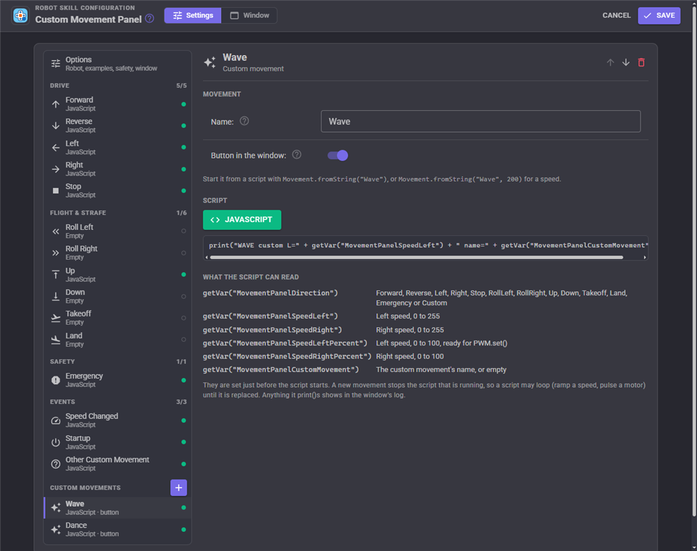Click the Stop square icon in Drive list
The image size is (697, 551).
[56, 190]
